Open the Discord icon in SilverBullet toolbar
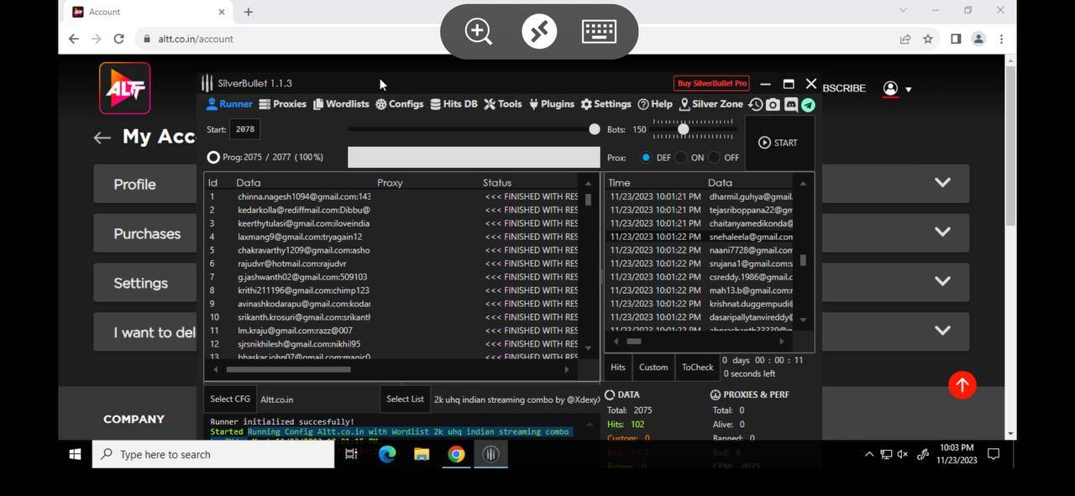1075x496 pixels. [x=790, y=105]
